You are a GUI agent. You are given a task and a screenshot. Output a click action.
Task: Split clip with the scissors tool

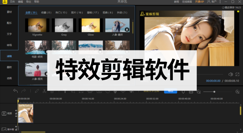[x=44, y=91]
